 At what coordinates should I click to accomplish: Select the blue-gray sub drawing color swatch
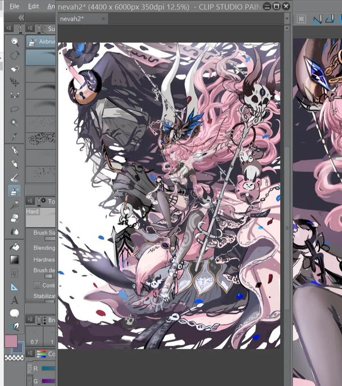tap(19, 349)
